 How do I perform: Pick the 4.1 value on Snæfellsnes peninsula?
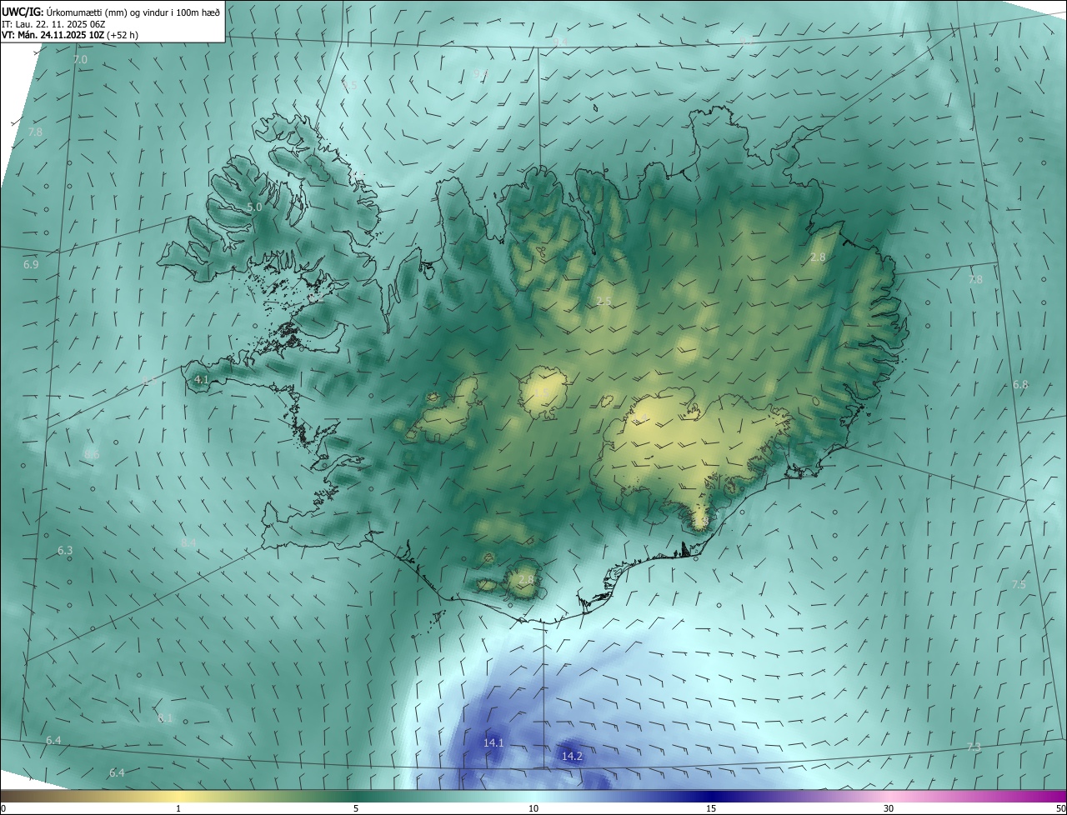(201, 379)
